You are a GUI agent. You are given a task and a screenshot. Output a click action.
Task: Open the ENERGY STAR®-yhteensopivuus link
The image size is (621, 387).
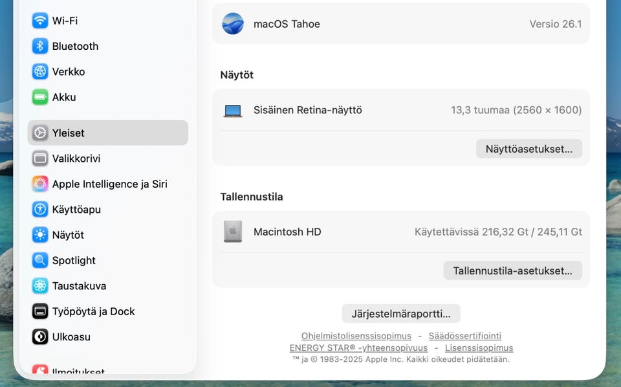[358, 348]
